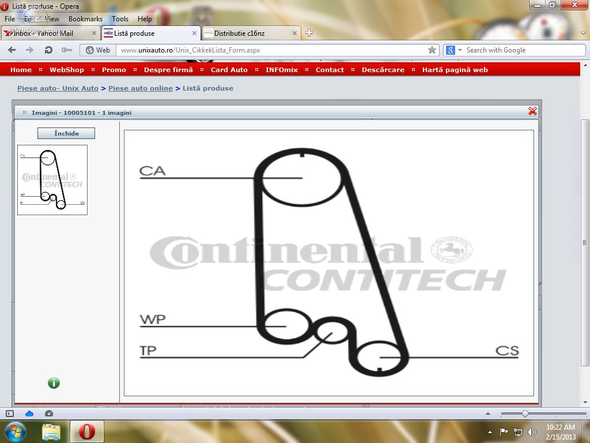Open closed tabs dropdown at tab bar end
This screenshot has height=443, width=590.
click(583, 33)
